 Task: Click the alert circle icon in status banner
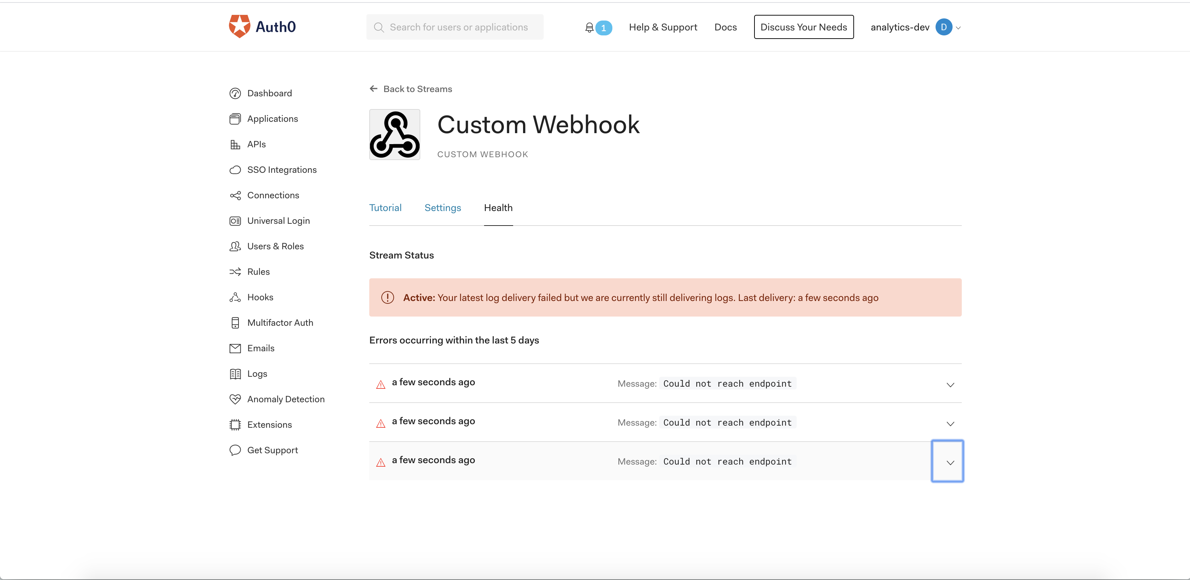pos(387,298)
